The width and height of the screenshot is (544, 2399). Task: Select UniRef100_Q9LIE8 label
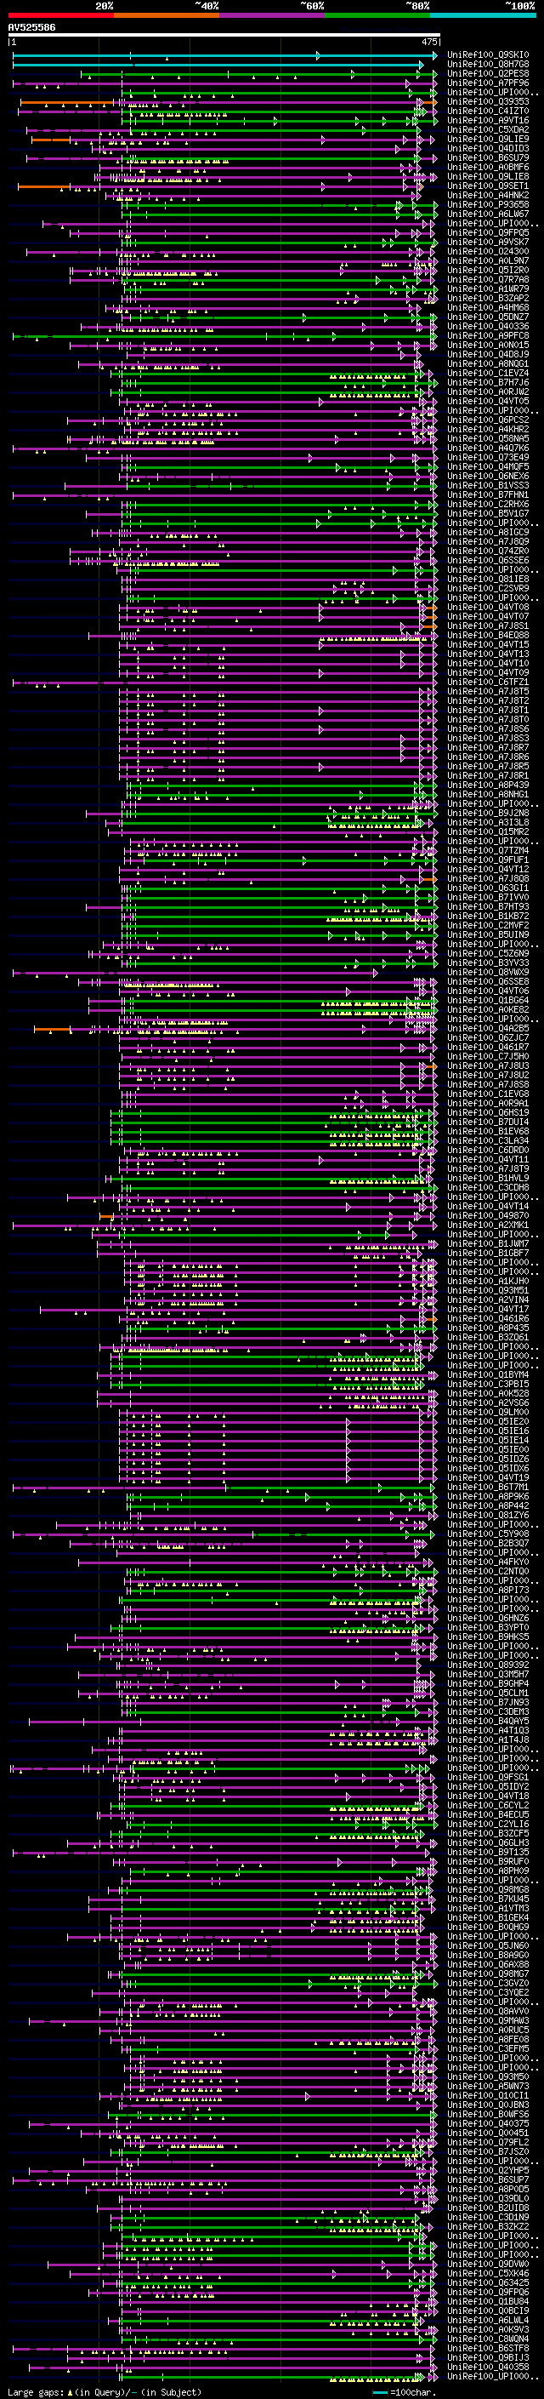[x=488, y=177]
